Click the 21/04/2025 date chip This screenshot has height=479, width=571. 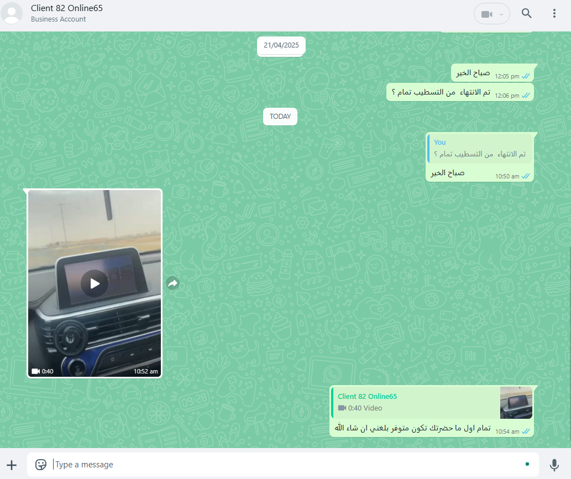pyautogui.click(x=281, y=45)
